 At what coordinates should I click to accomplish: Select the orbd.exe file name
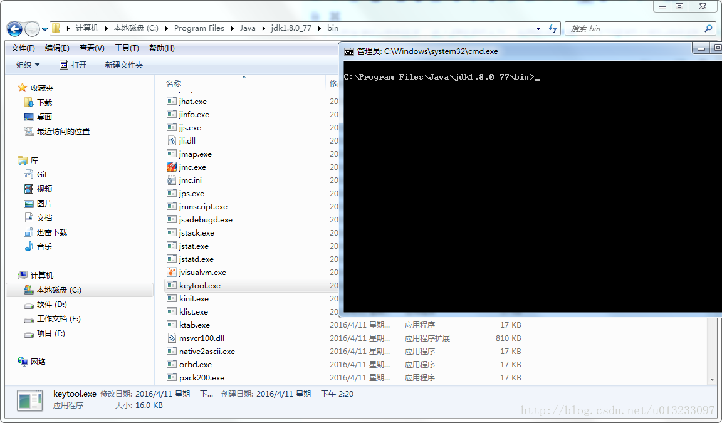196,364
